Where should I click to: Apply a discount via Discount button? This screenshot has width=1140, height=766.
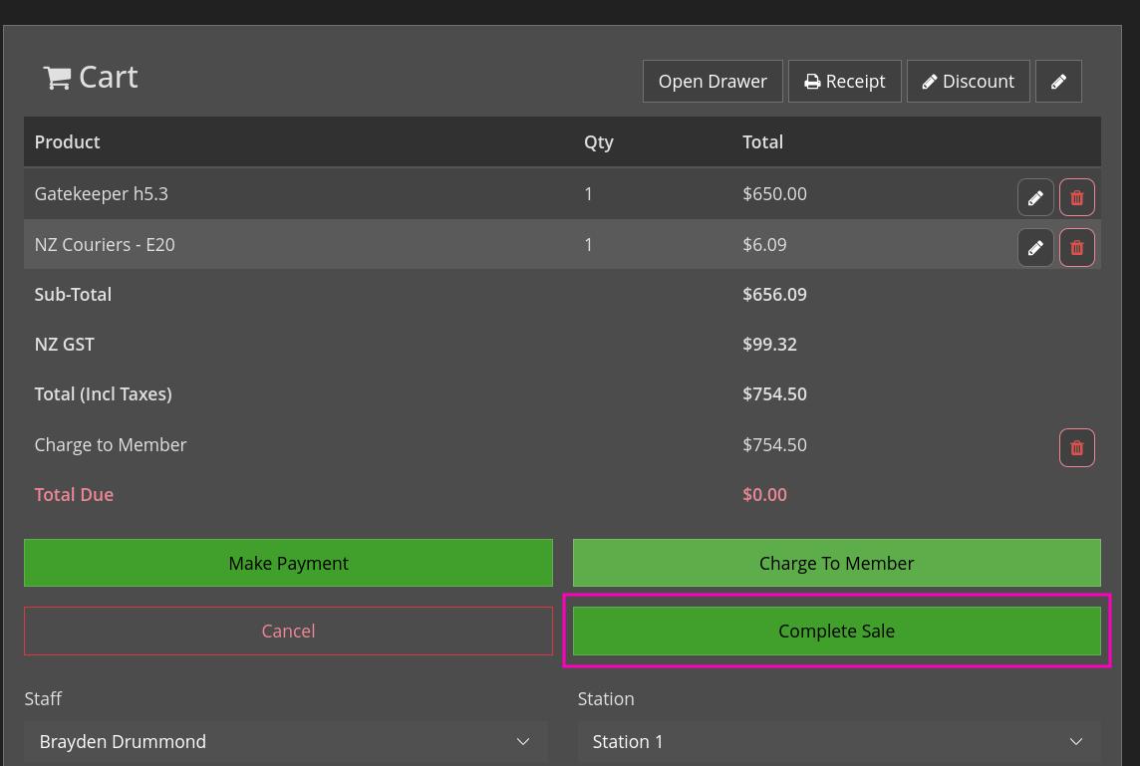pyautogui.click(x=968, y=82)
